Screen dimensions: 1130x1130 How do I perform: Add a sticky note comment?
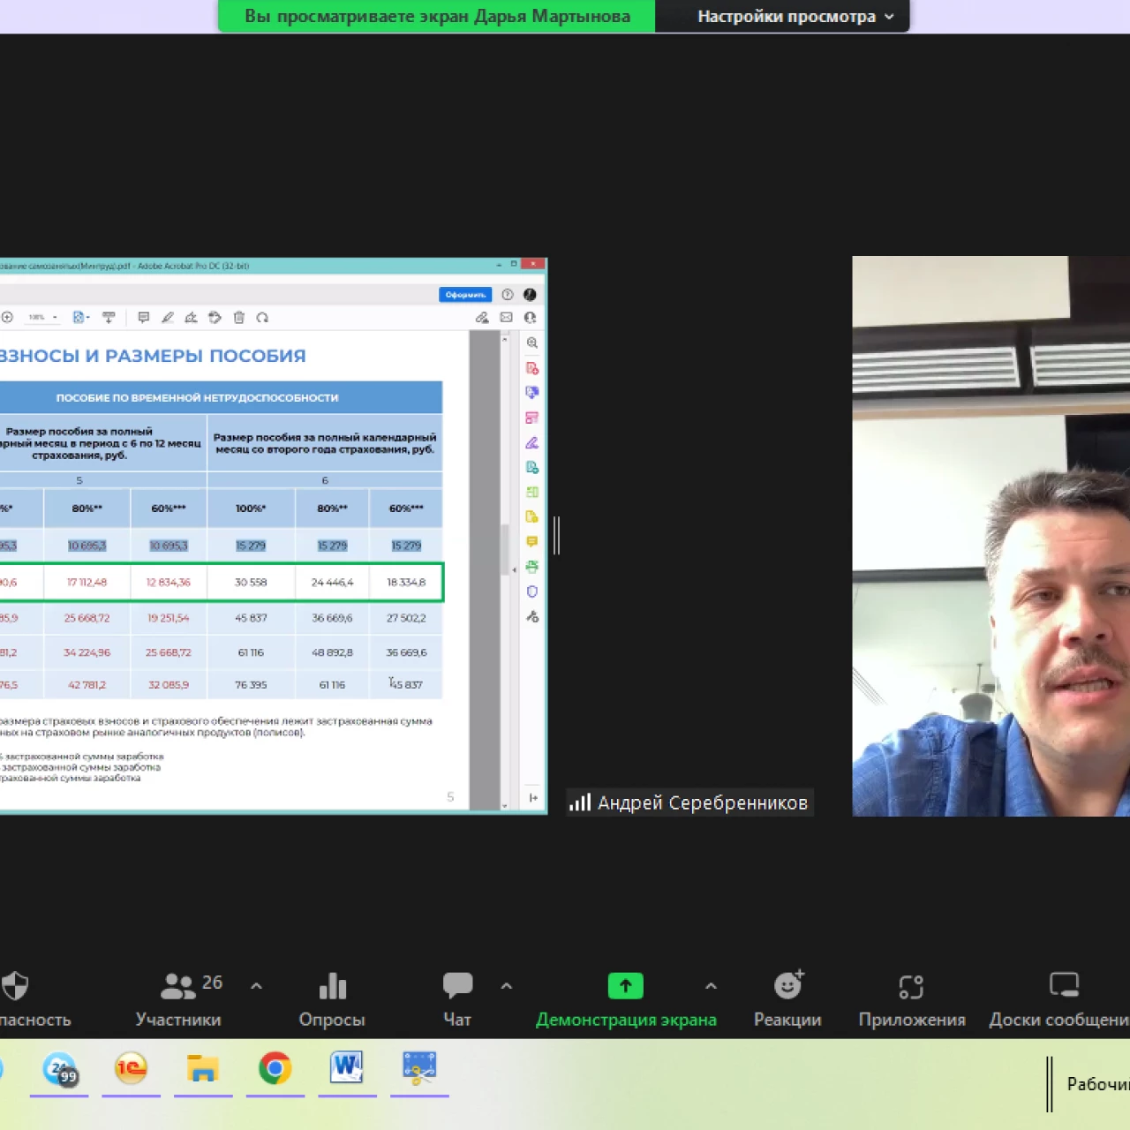(144, 317)
